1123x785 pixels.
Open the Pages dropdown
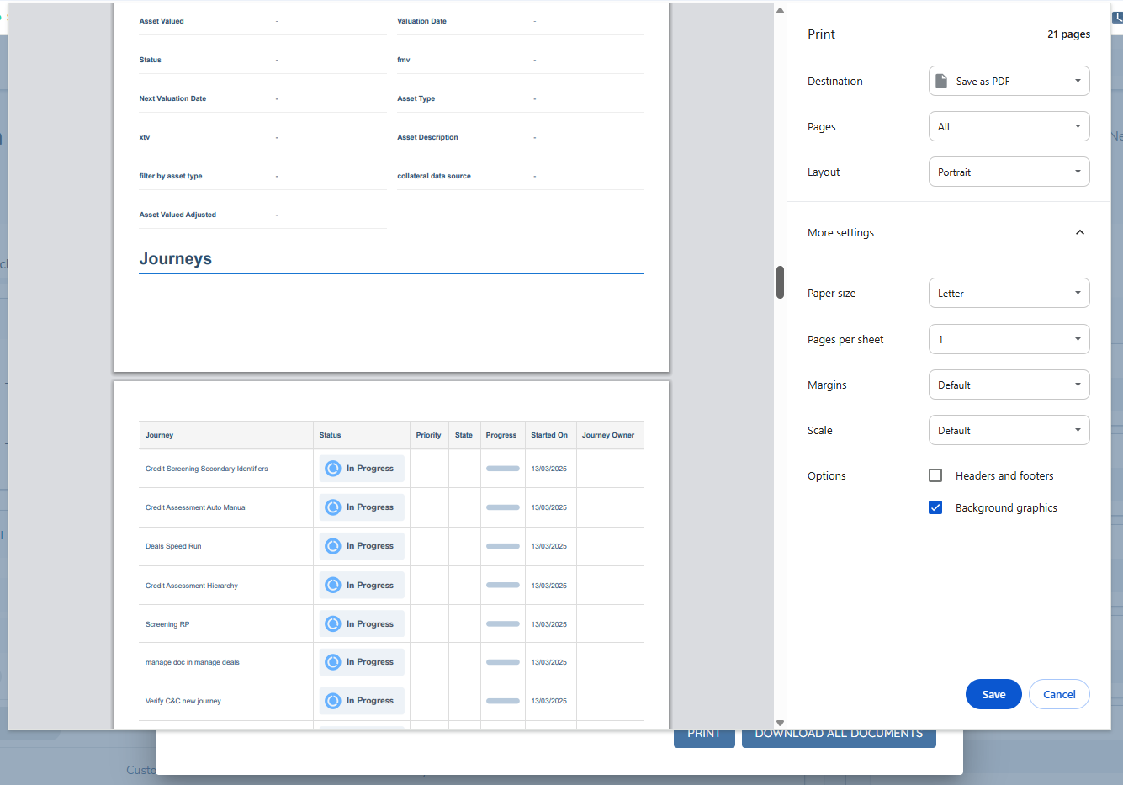[1009, 125]
